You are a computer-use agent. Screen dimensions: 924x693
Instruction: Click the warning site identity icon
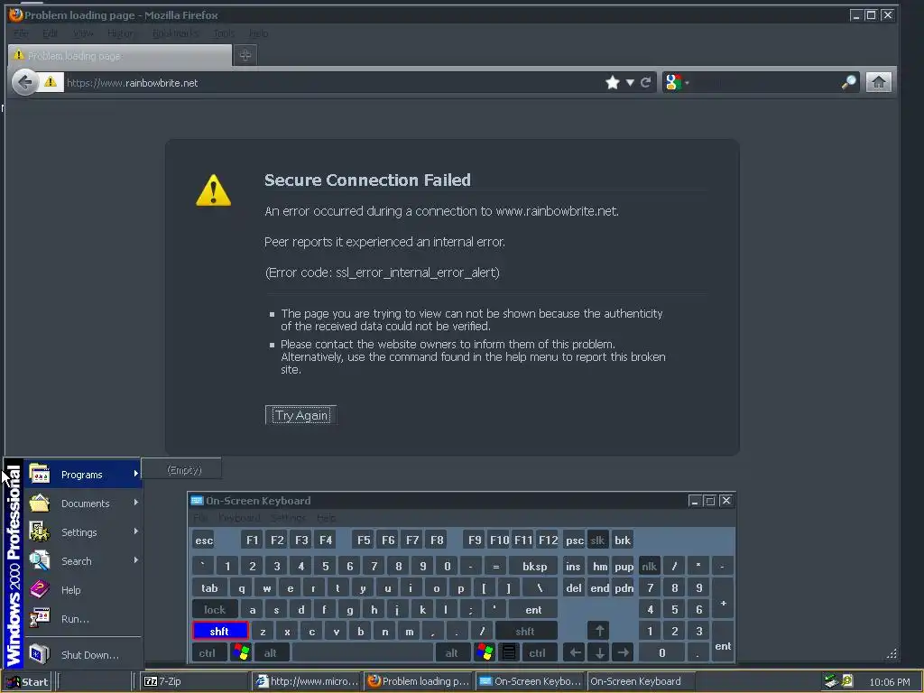click(51, 82)
